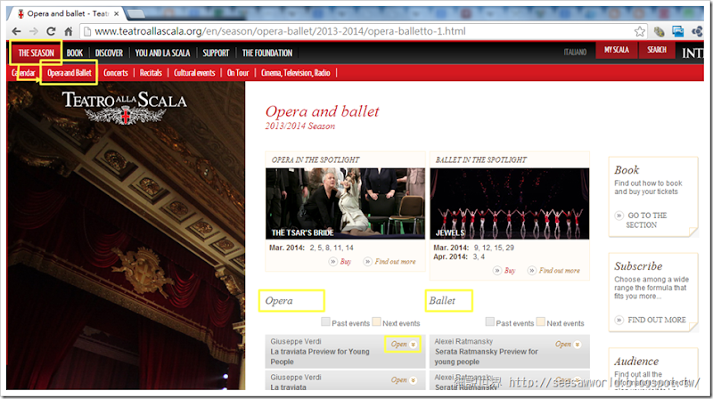
Task: Close the Opera and ballet browser tab
Action: click(x=117, y=13)
